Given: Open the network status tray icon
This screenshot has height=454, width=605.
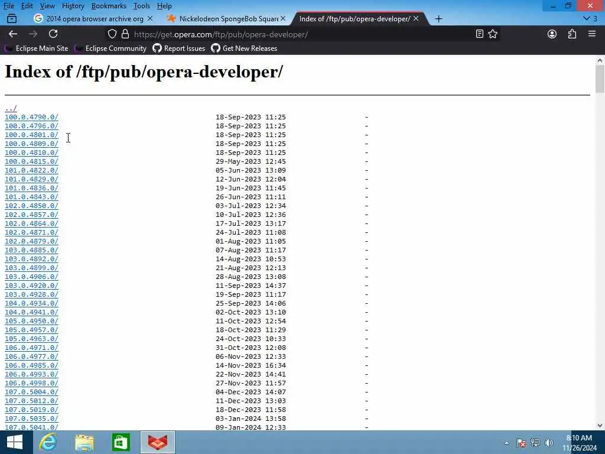Looking at the screenshot, I should pyautogui.click(x=535, y=443).
